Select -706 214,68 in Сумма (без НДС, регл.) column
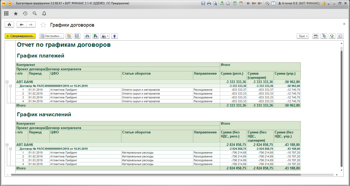This screenshot has width=350, height=186. [x=233, y=153]
